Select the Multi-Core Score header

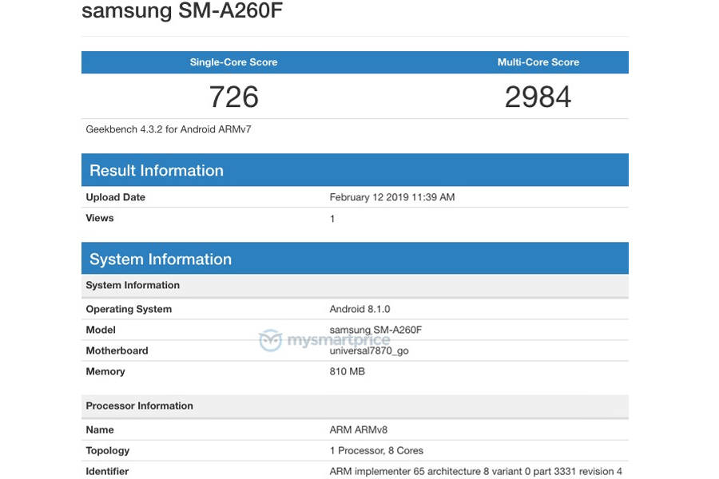(x=538, y=62)
